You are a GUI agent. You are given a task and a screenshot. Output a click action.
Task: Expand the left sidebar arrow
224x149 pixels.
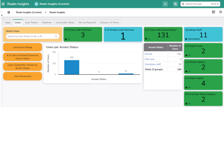tap(2, 15)
